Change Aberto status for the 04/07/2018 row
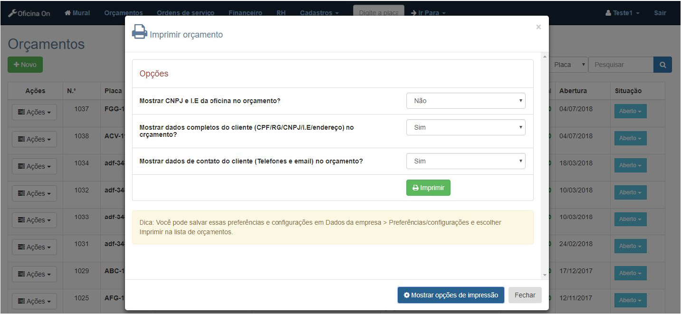681x315 pixels. click(x=630, y=111)
